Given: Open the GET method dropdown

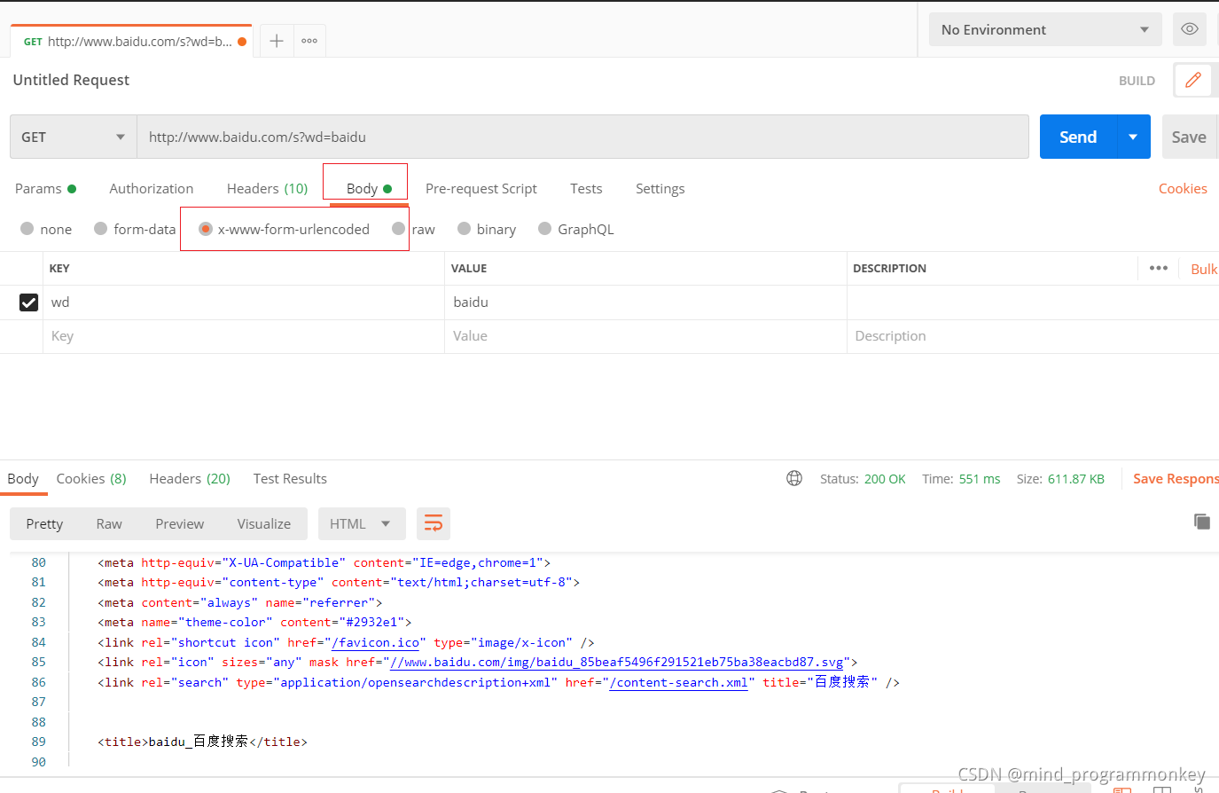Looking at the screenshot, I should tap(74, 137).
